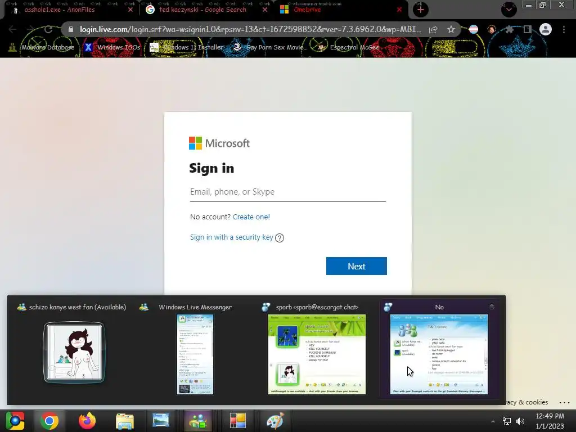The width and height of the screenshot is (576, 432).
Task: Open the Privacy & cookies footer link
Action: coord(526,402)
